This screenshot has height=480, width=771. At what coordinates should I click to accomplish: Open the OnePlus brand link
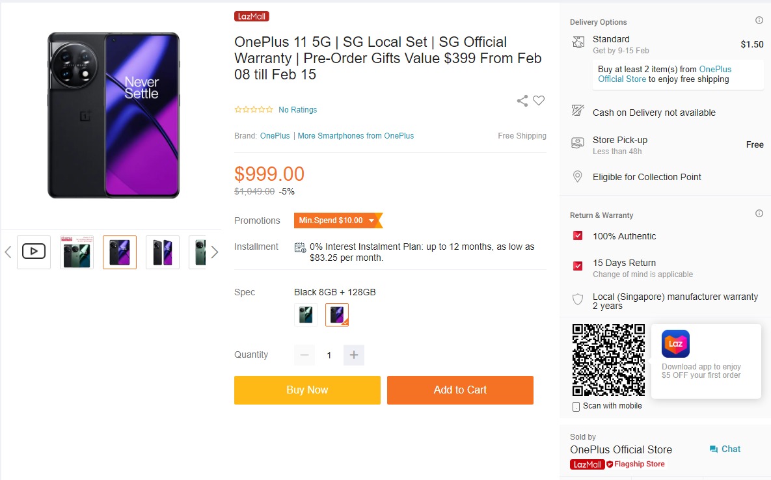click(275, 136)
